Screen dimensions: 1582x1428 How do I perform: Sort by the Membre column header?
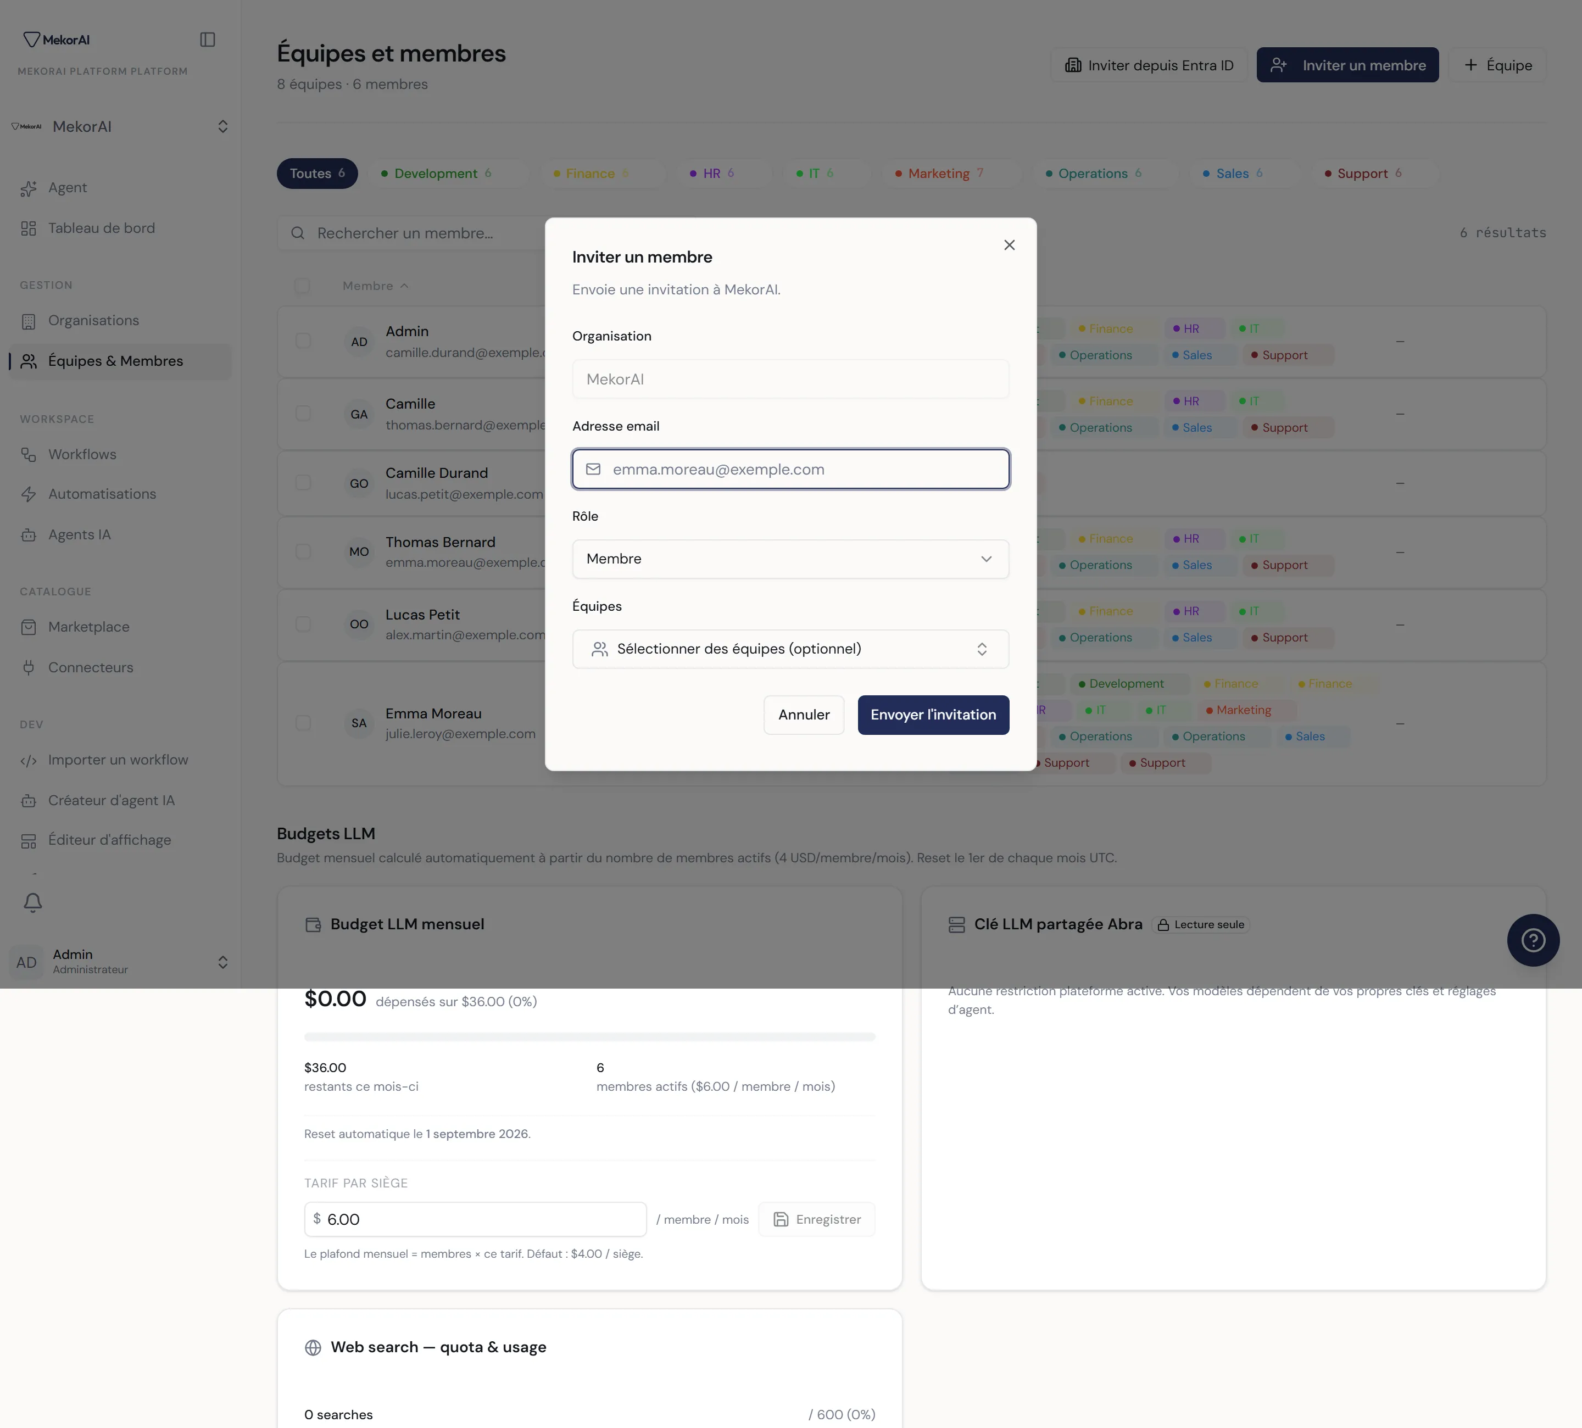click(x=375, y=286)
